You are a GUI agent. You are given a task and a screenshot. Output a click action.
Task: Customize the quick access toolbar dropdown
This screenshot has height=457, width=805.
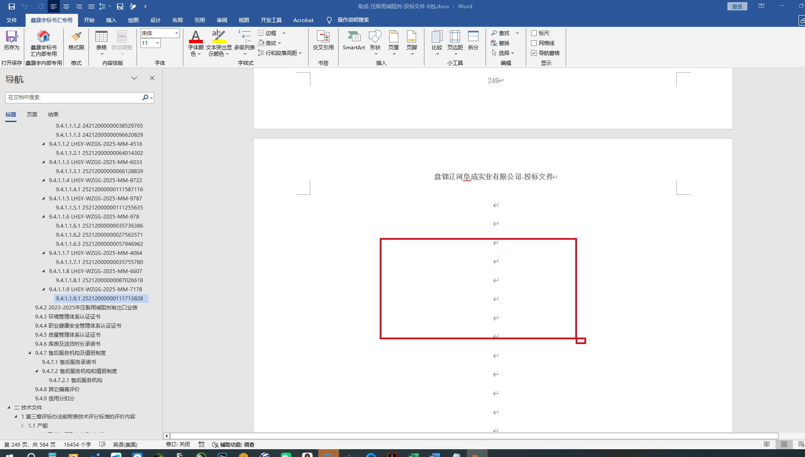pos(145,6)
